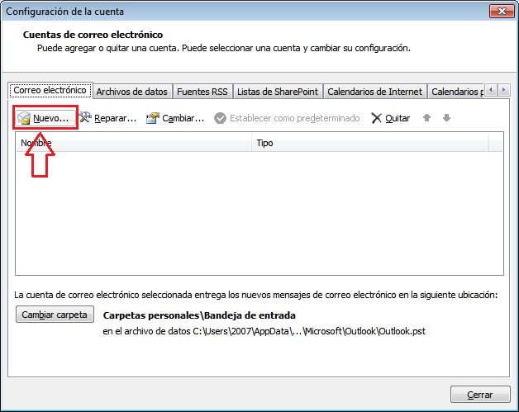Open Listas de SharePoint tab
Image resolution: width=519 pixels, height=412 pixels.
click(x=278, y=92)
